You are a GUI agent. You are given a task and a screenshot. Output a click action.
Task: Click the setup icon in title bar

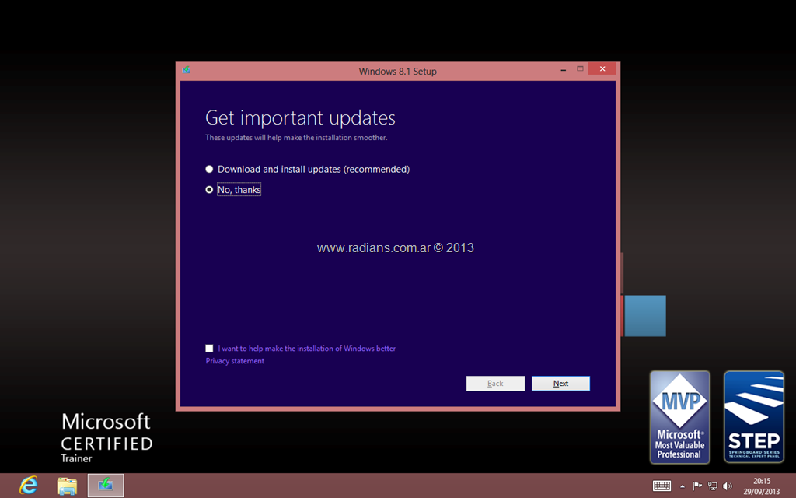coord(187,71)
